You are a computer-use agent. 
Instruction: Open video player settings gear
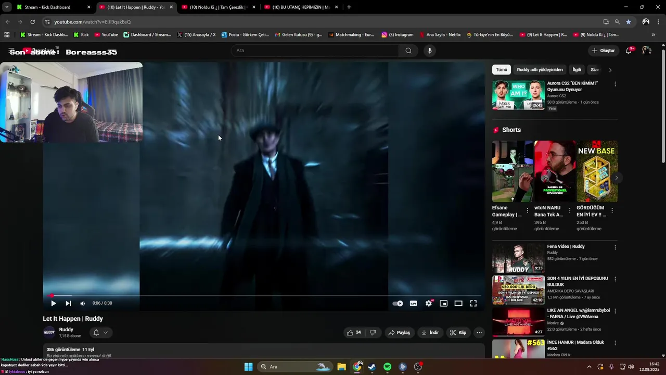[429, 303]
